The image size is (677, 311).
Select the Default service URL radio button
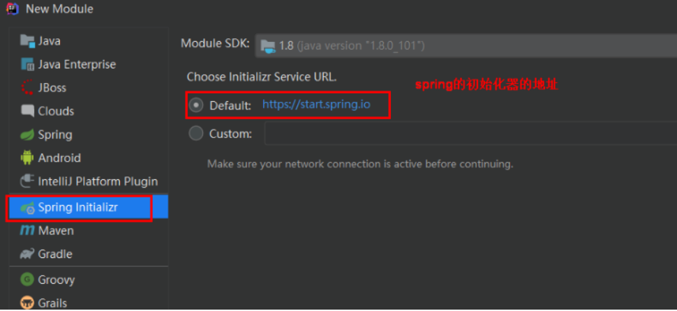pos(197,105)
